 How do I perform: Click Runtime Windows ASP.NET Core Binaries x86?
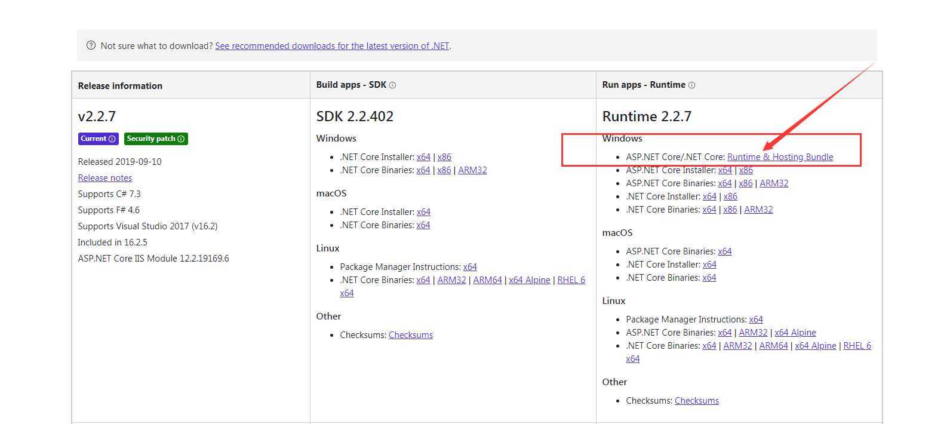coord(746,183)
